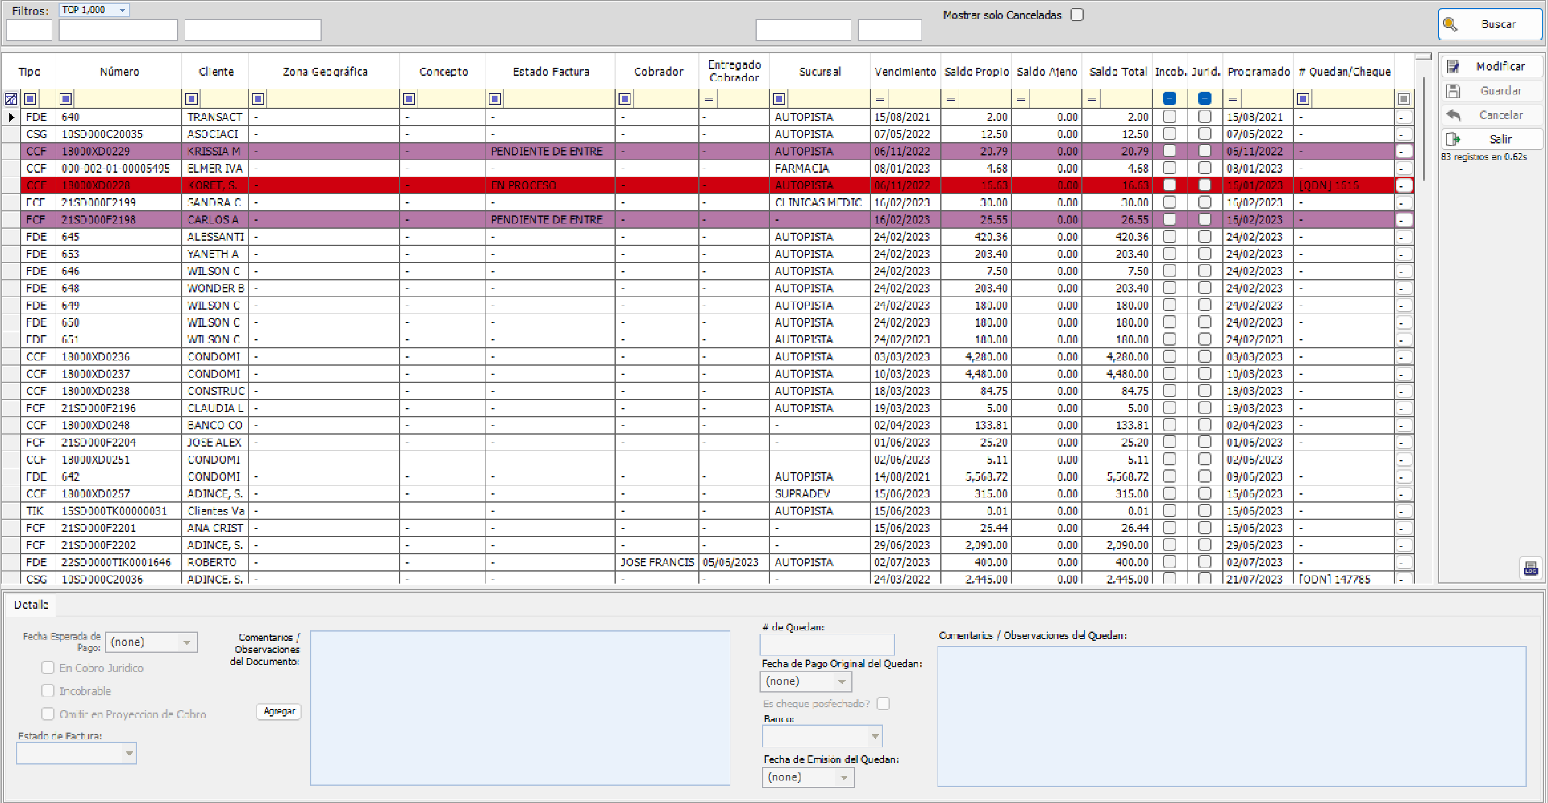Click inside the # de Quedan input field
1548x803 pixels.
(x=826, y=645)
